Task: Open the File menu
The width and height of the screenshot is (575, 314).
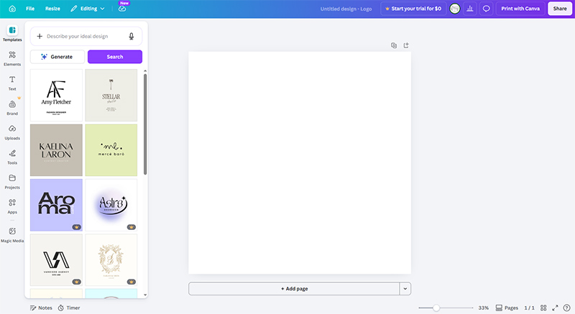Action: (x=30, y=9)
